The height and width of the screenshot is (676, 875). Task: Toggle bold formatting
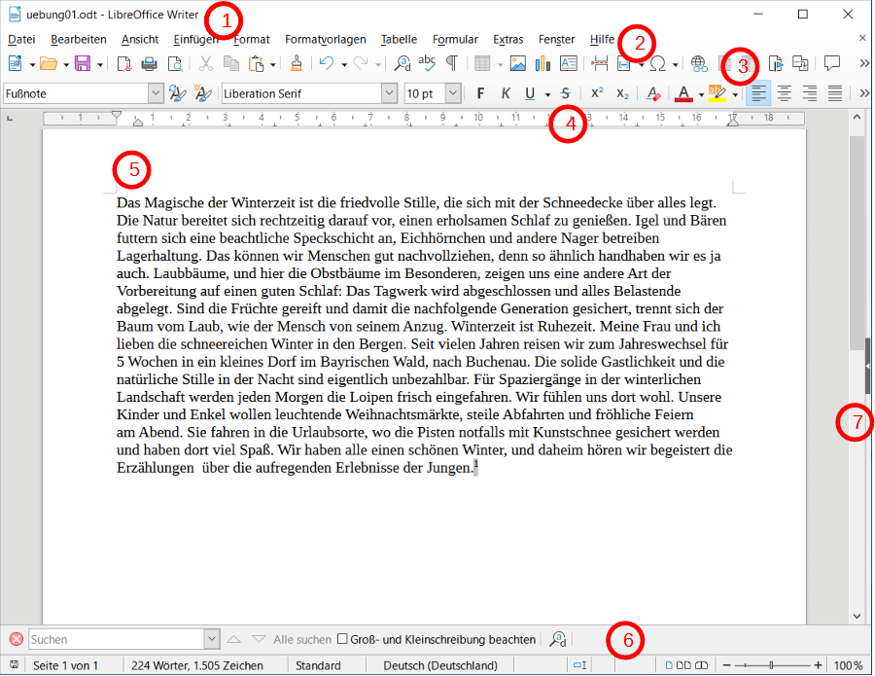(x=480, y=93)
